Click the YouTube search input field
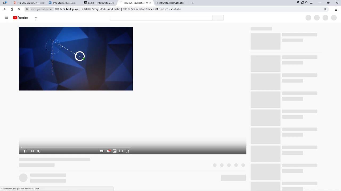Image resolution: width=341 pixels, height=191 pixels. pos(161,18)
